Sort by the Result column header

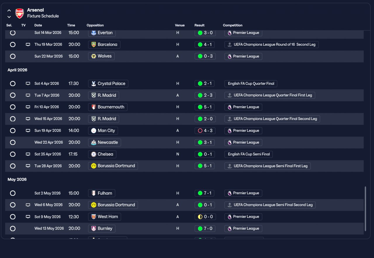[x=200, y=25]
